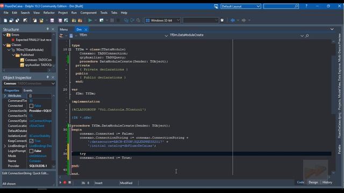Viewport: 344px width, 193px height.
Task: Click the Trace Into debug icon
Action: pos(126,20)
